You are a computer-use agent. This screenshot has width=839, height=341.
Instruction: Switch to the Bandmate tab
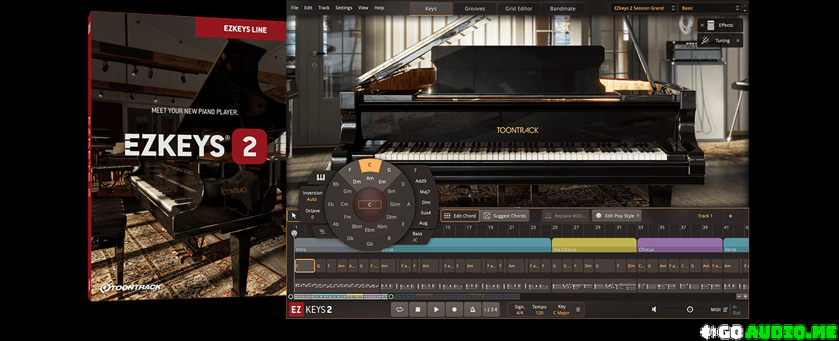pyautogui.click(x=562, y=8)
